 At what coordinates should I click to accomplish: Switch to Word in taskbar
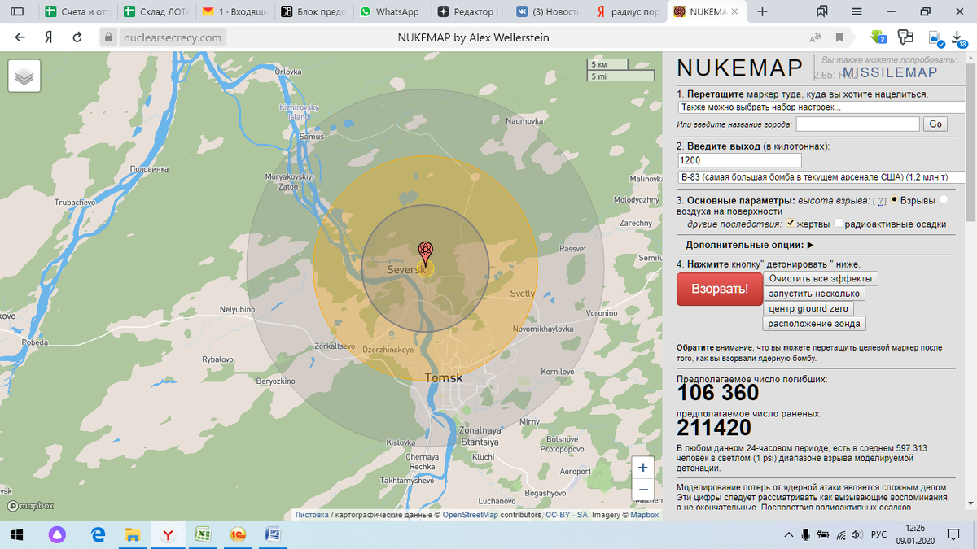pyautogui.click(x=272, y=534)
